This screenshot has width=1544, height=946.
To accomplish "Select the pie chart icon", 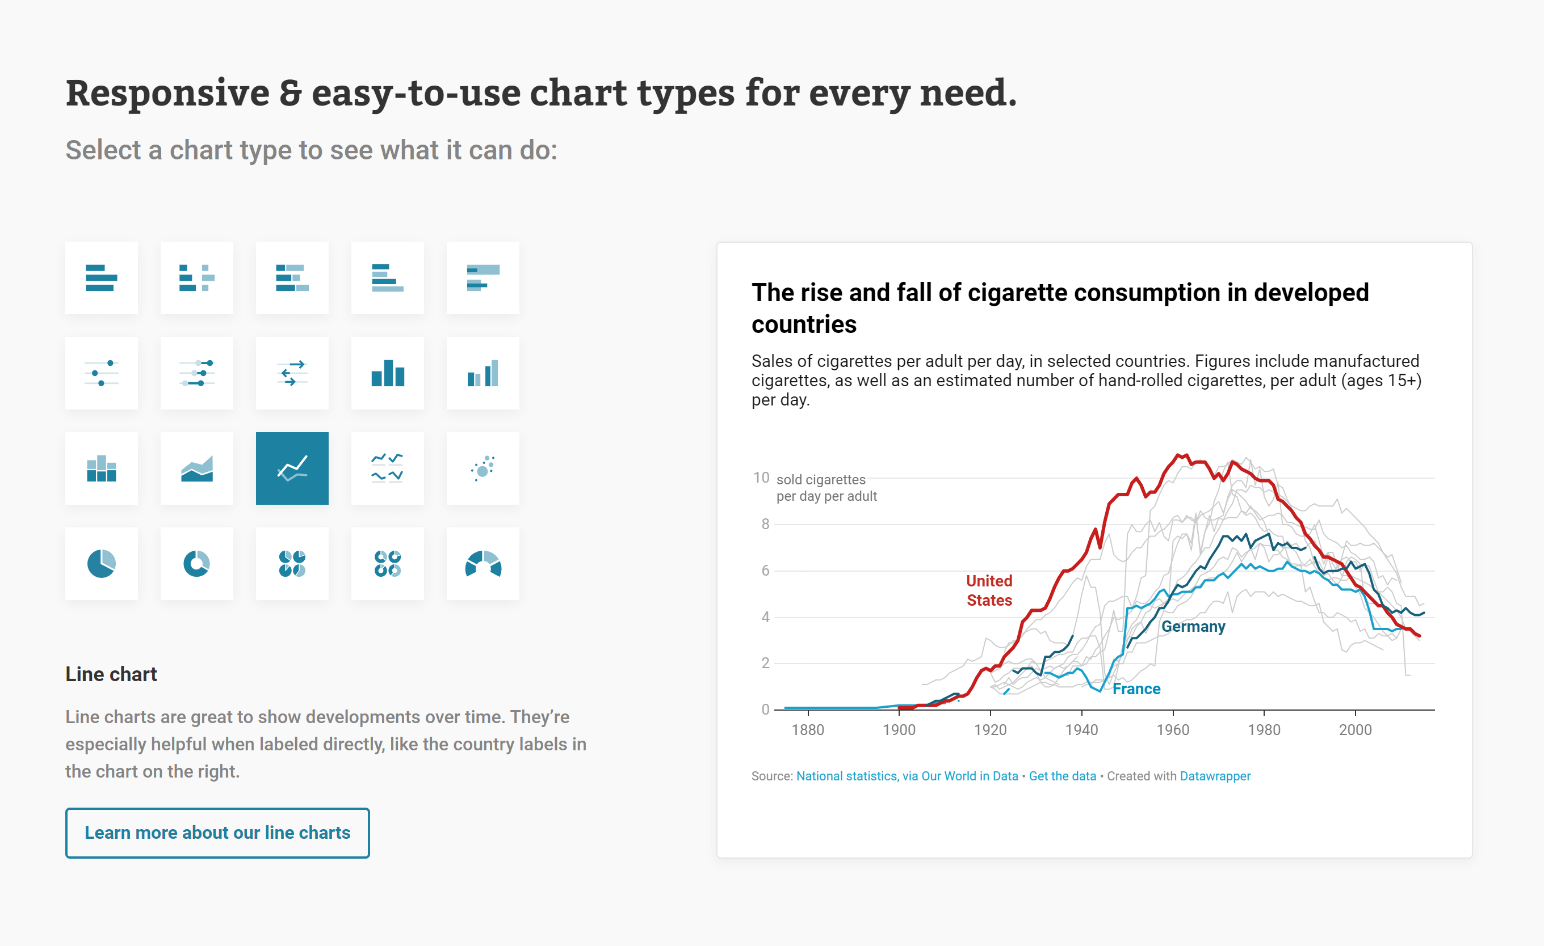I will [x=102, y=563].
